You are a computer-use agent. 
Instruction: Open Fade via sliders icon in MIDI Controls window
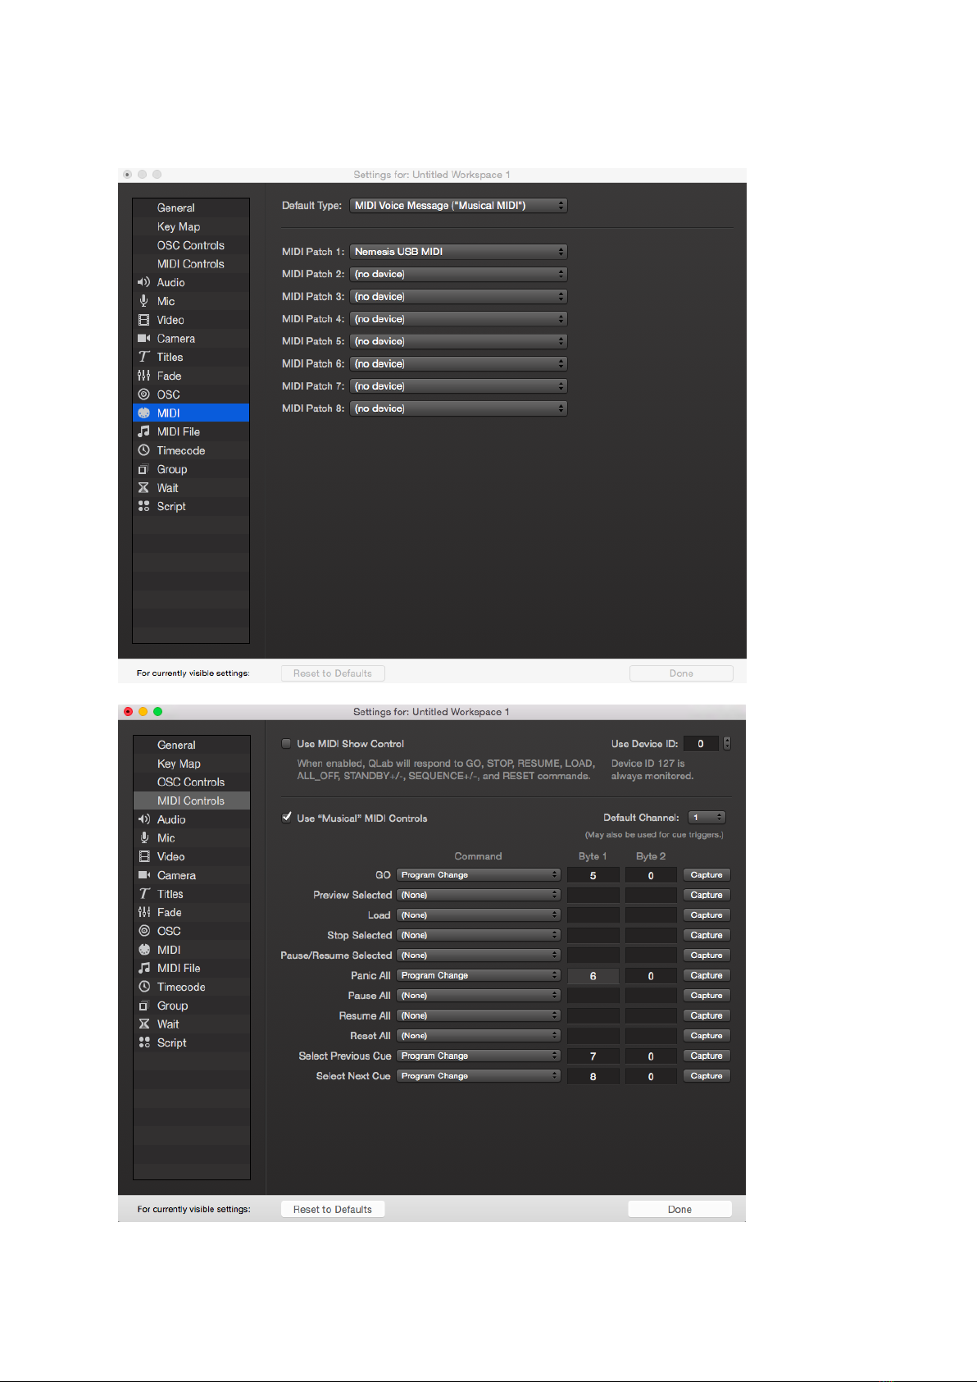[144, 912]
